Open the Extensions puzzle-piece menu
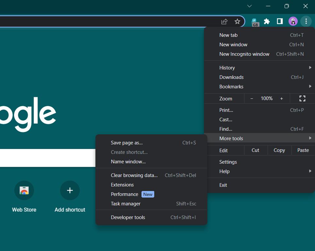 (x=267, y=21)
